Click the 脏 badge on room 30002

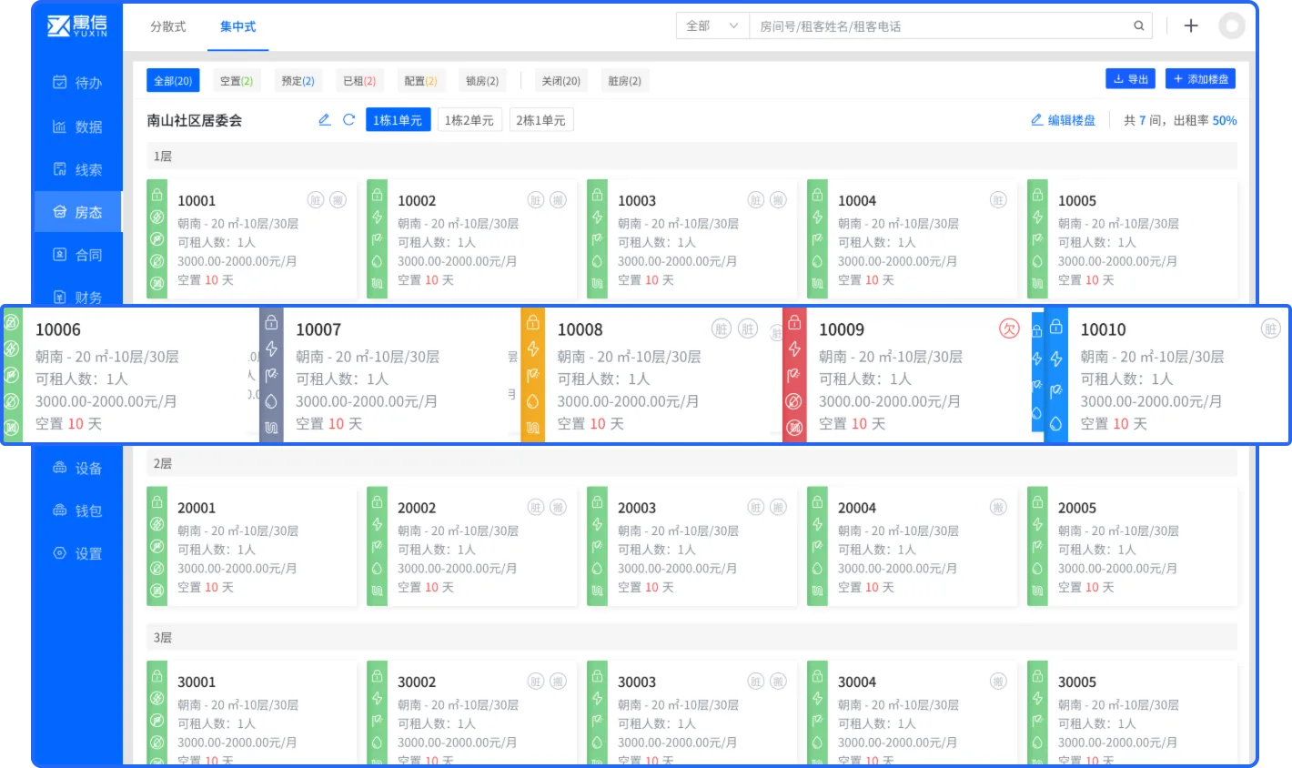point(536,682)
